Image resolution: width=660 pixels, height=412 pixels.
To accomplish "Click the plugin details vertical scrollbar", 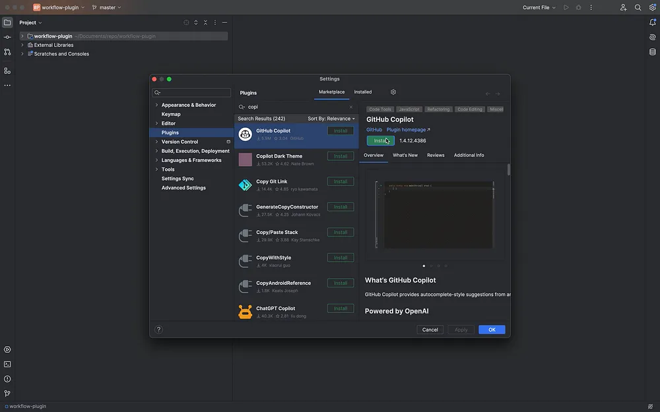I will (508, 169).
